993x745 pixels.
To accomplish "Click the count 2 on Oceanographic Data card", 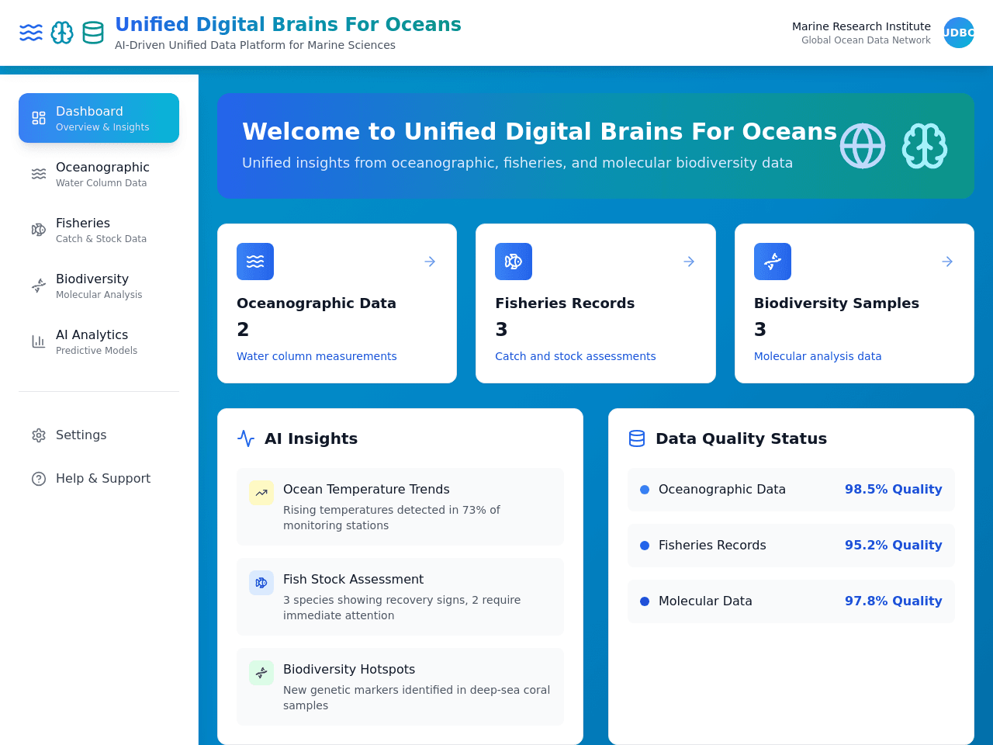I will pos(243,330).
